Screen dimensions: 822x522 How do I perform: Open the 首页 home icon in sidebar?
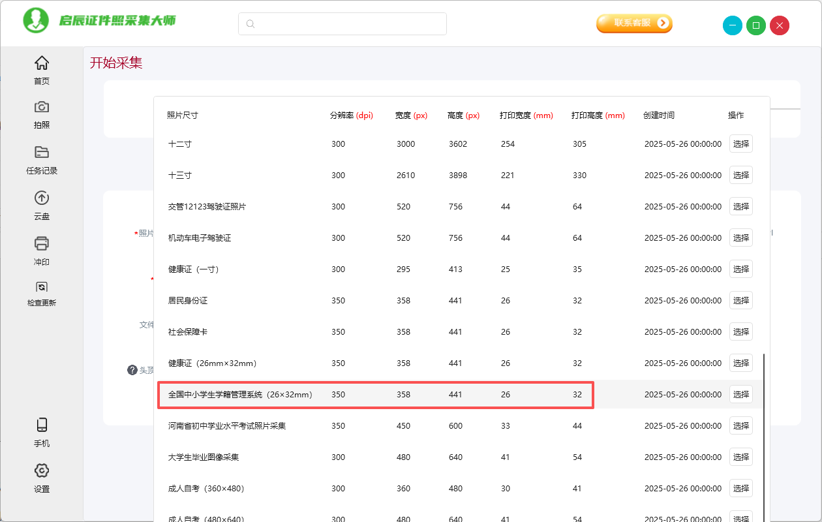point(42,63)
